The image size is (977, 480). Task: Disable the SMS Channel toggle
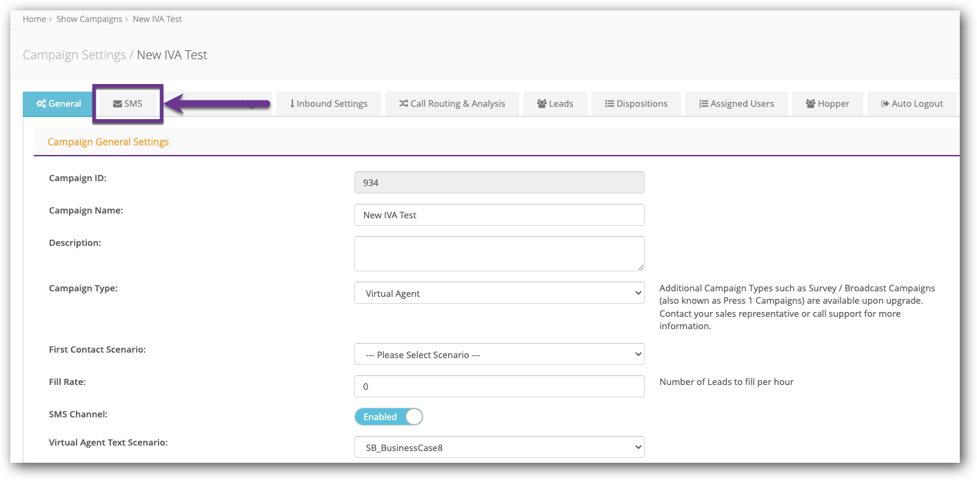[x=388, y=417]
